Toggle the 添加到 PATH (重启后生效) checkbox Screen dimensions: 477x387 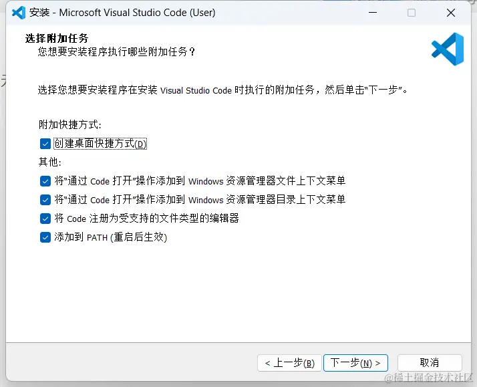pos(45,237)
